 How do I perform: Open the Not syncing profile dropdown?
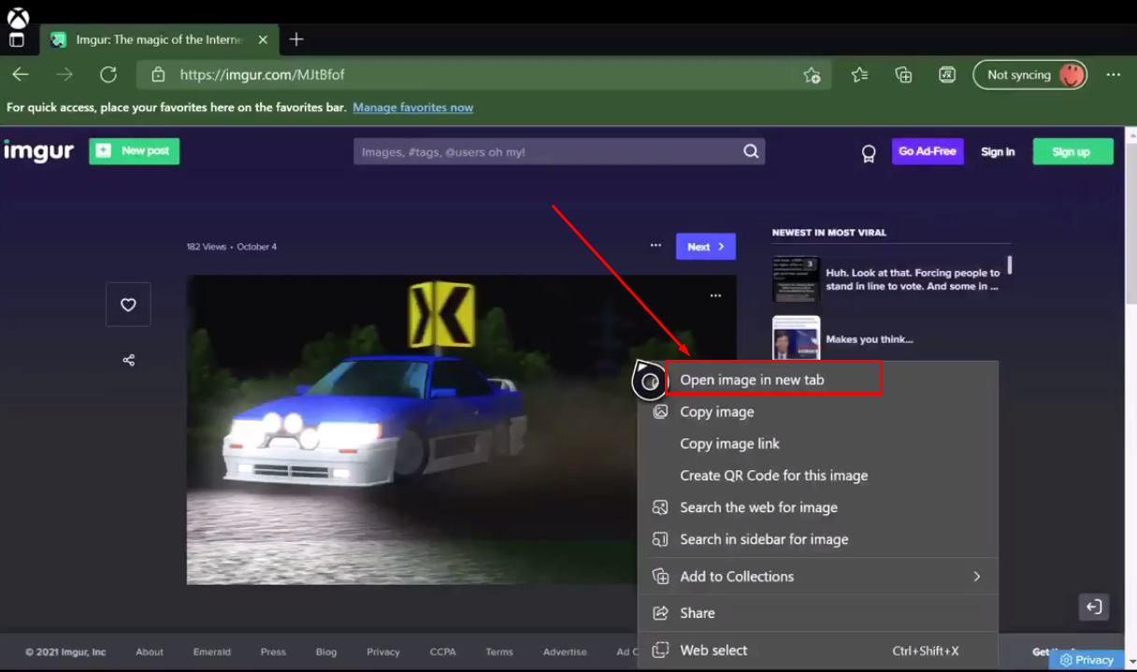coord(1029,75)
